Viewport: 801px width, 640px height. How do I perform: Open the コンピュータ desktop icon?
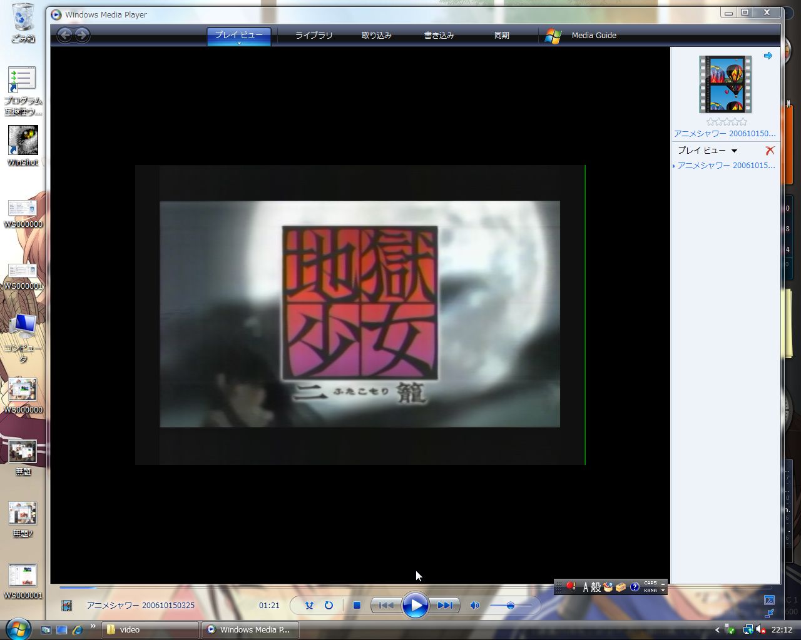23,337
